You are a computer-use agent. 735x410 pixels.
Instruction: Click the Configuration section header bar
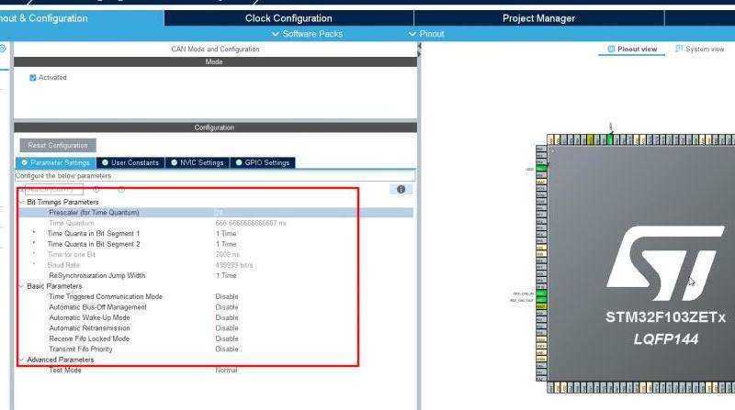point(215,127)
